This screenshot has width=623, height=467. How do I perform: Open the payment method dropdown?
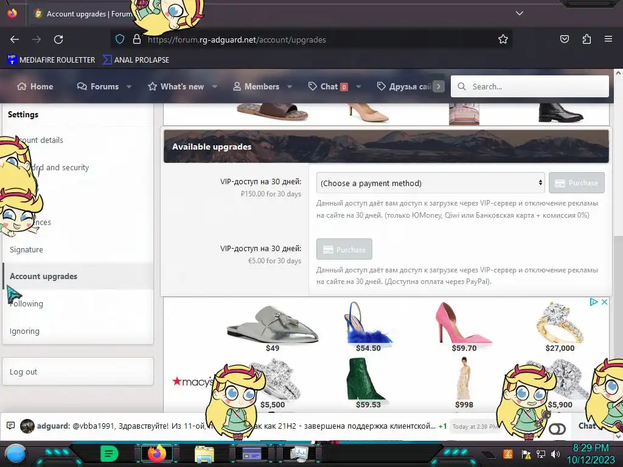click(430, 183)
